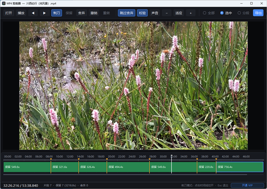Screen dimensions: 267x189
Task: Click the cut marker near 14:00
Action: pos(79,159)
